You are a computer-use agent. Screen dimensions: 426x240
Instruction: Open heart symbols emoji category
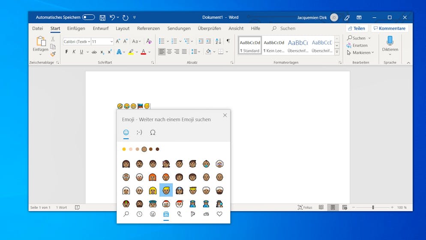click(219, 214)
